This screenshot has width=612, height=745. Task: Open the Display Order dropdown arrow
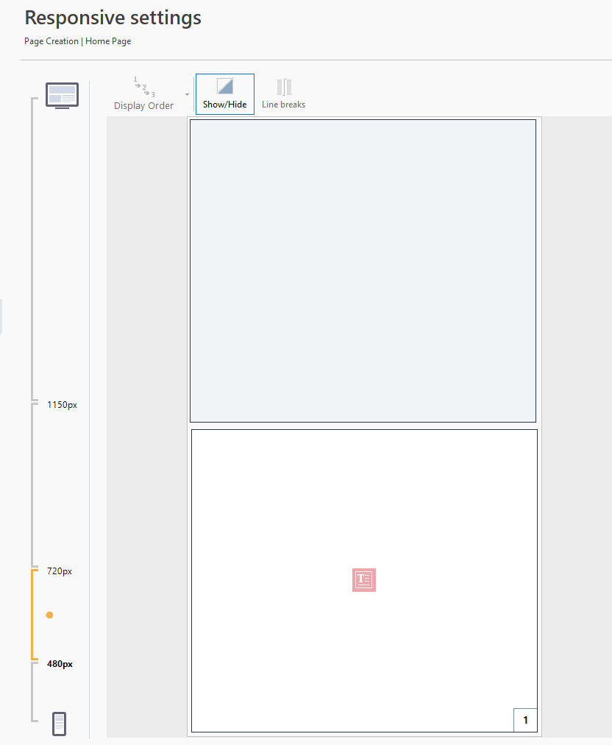click(x=187, y=94)
